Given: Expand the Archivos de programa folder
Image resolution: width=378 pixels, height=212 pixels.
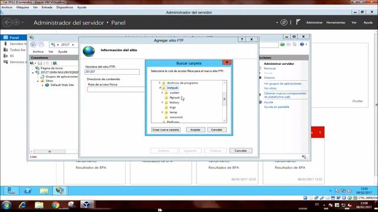Looking at the screenshot, I should [159, 83].
